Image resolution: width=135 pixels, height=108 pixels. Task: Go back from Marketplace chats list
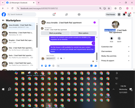(x=3, y=21)
